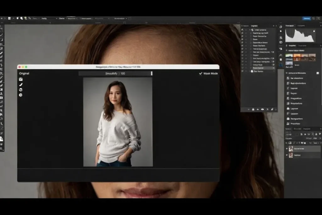Click the crossed circle icon in the dialog sidebar

click(x=21, y=90)
